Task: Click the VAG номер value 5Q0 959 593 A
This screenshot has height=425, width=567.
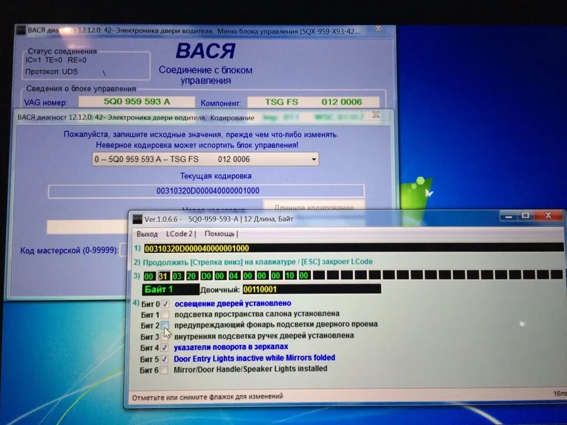Action: tap(136, 102)
